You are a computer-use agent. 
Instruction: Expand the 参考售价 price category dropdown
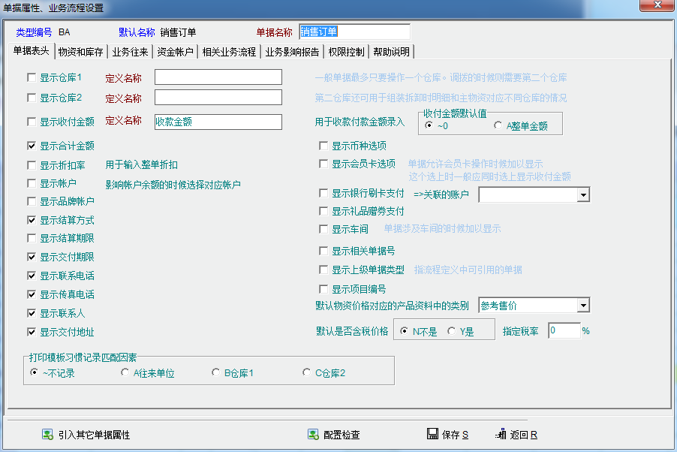point(583,306)
